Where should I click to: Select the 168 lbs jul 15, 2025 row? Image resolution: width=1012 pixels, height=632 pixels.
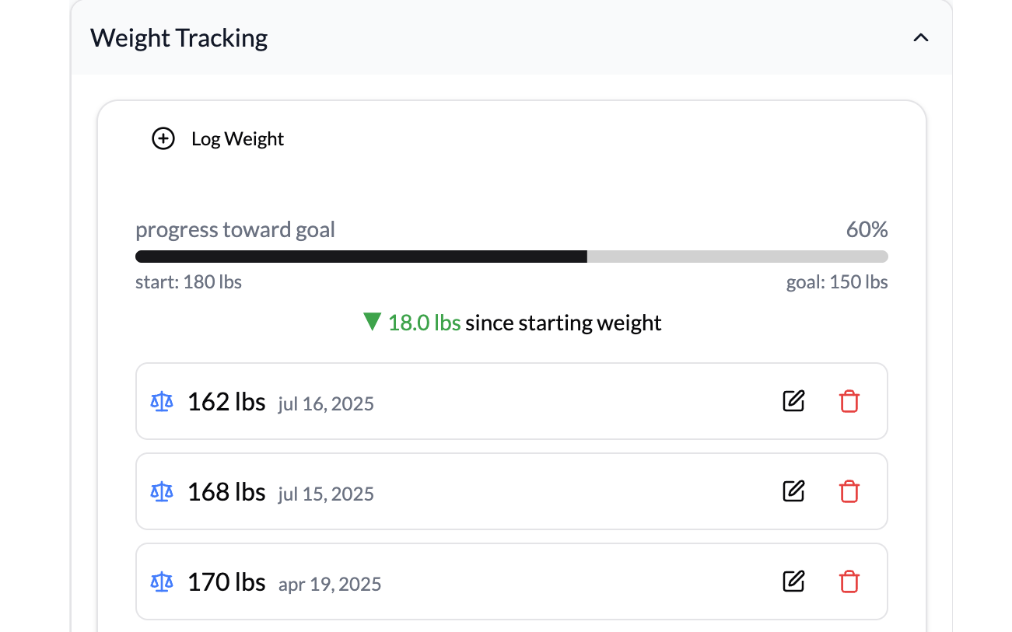(x=512, y=491)
